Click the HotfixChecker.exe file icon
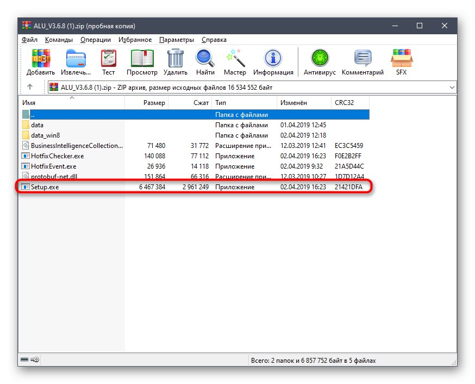The height and width of the screenshot is (384, 475). [x=26, y=156]
